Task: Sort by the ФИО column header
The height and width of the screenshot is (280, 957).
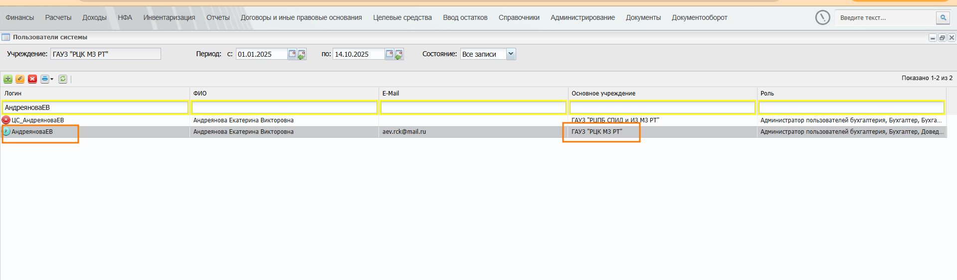Action: [284, 93]
